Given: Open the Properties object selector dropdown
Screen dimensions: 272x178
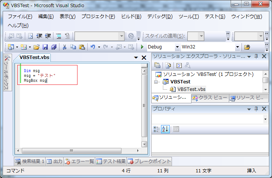Looking at the screenshot, I should click(x=265, y=119).
